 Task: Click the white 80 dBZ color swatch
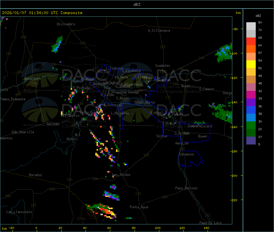(251, 26)
